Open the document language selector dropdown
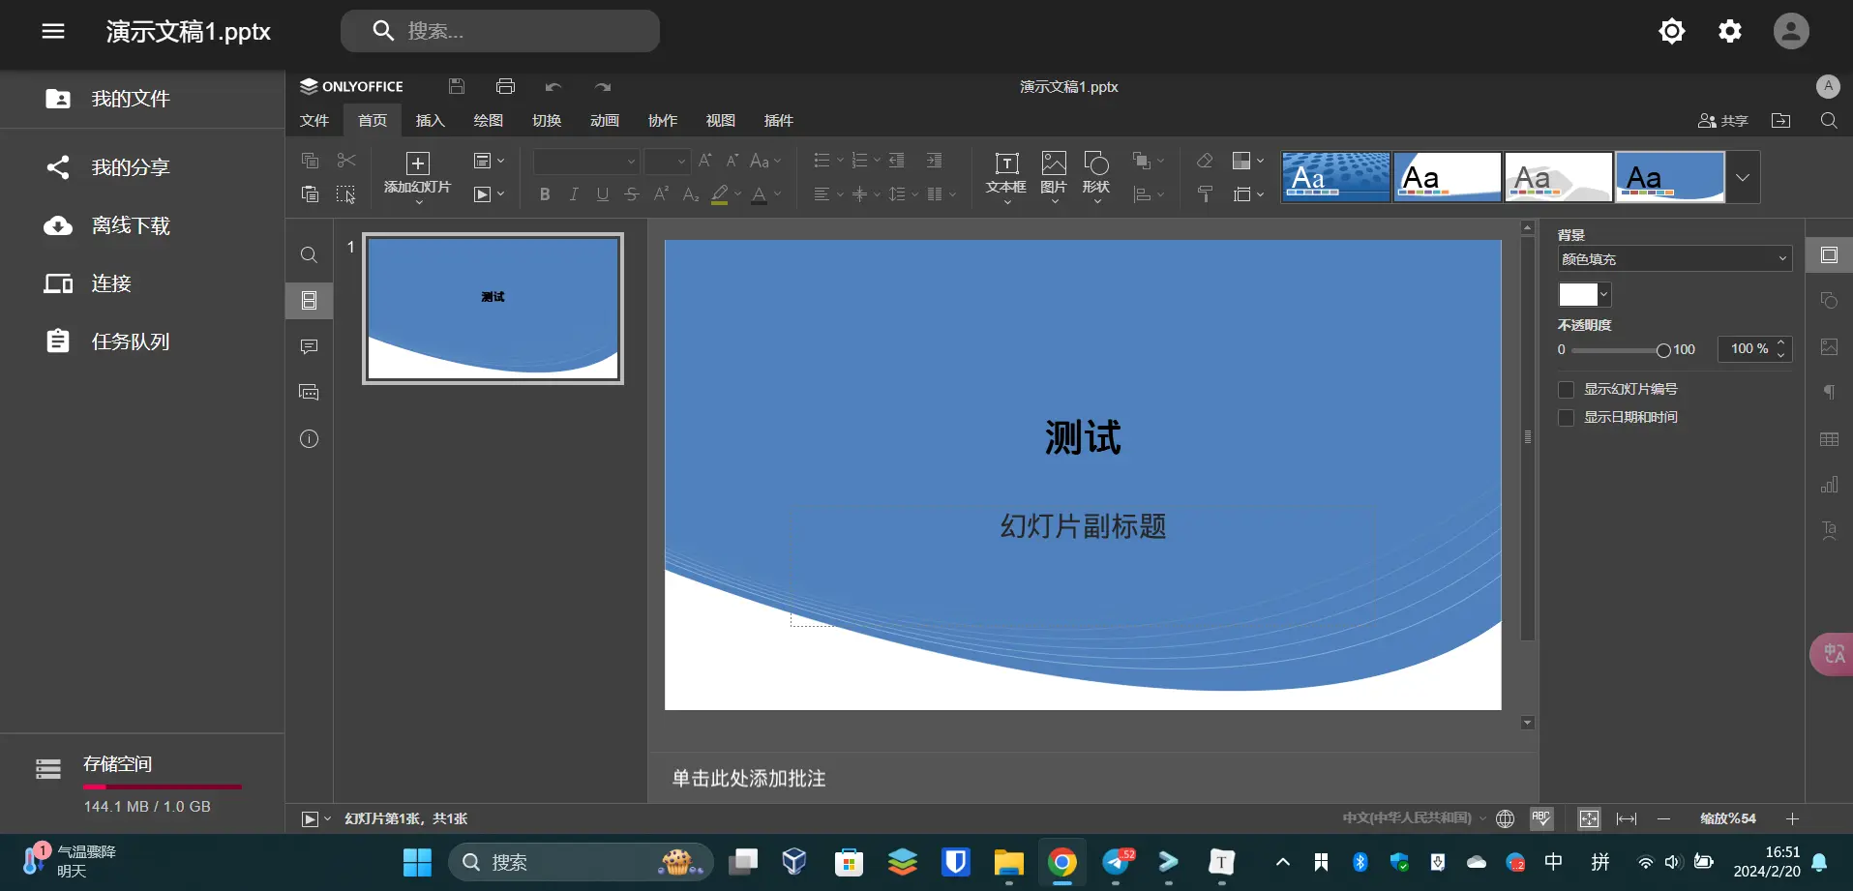 [1414, 818]
